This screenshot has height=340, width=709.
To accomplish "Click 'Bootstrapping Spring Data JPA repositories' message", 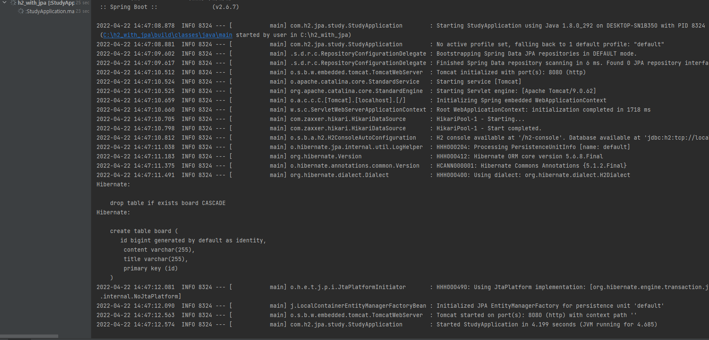I will click(x=536, y=53).
